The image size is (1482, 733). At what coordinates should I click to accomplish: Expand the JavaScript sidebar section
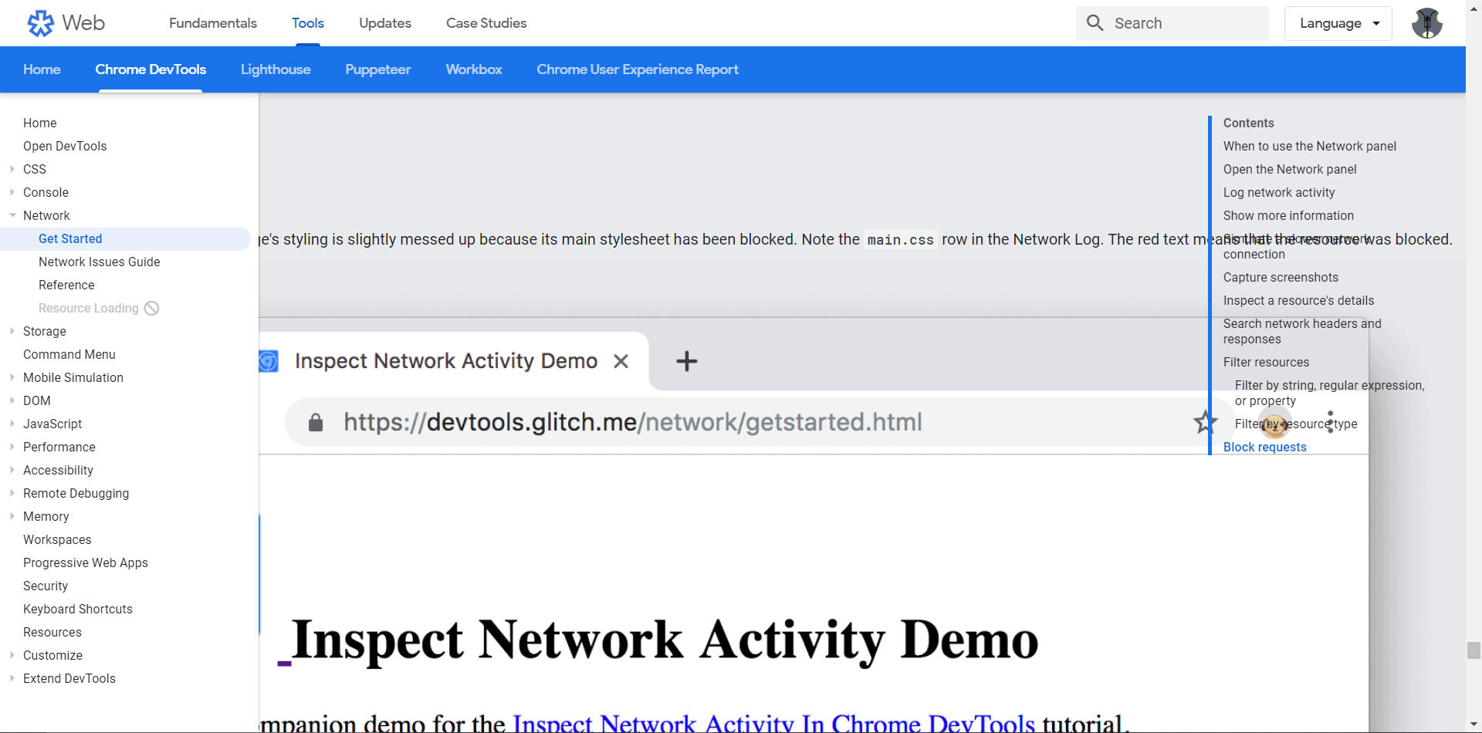[11, 424]
